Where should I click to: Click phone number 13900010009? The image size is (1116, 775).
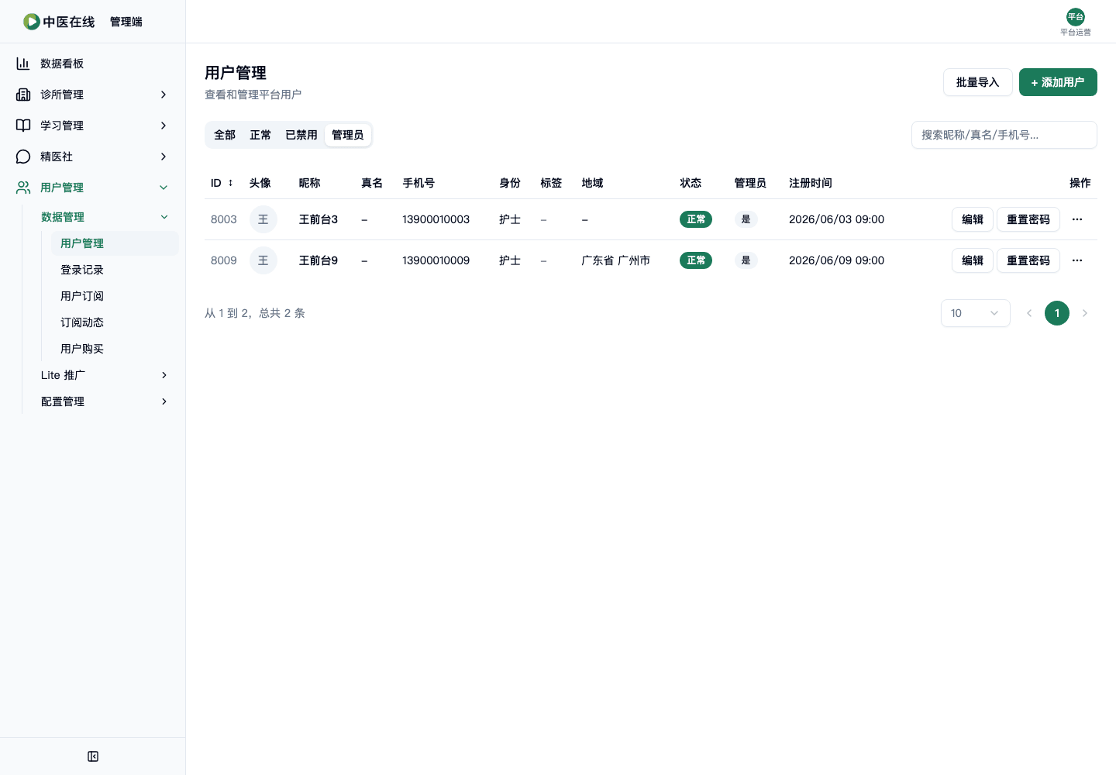click(436, 260)
